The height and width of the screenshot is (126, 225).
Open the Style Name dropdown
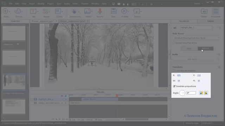point(196,38)
